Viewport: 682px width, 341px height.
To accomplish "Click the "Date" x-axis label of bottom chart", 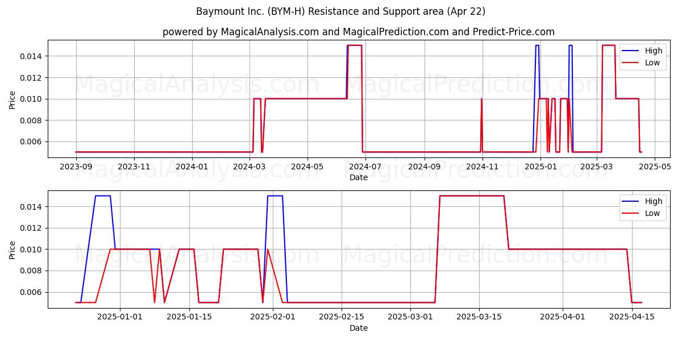I will 359,328.
